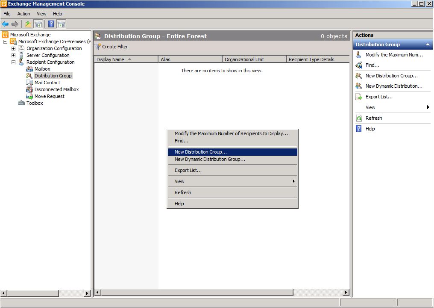Viewport: 434px width, 308px height.
Task: Click the Refresh icon in Actions pane
Action: pyautogui.click(x=359, y=118)
